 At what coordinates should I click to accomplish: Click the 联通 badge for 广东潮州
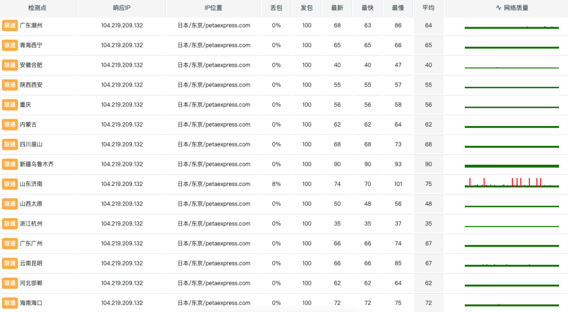coord(10,26)
